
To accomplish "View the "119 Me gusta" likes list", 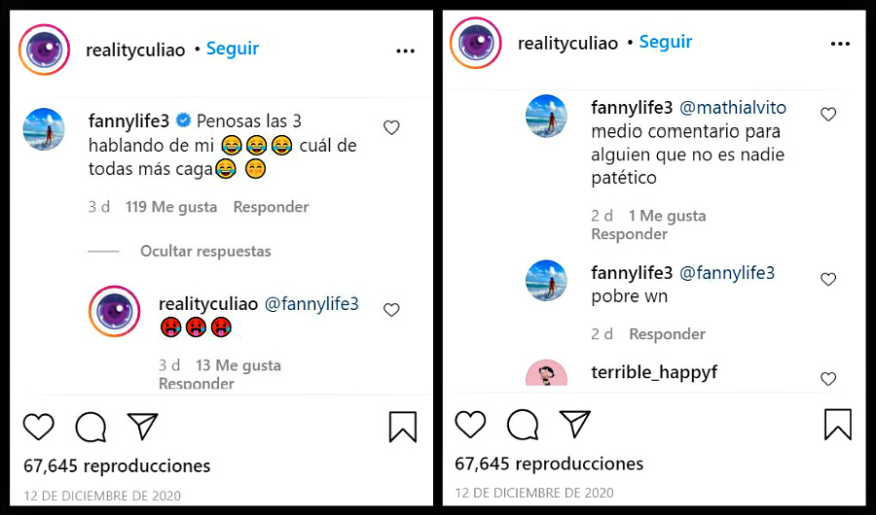I will pyautogui.click(x=168, y=207).
